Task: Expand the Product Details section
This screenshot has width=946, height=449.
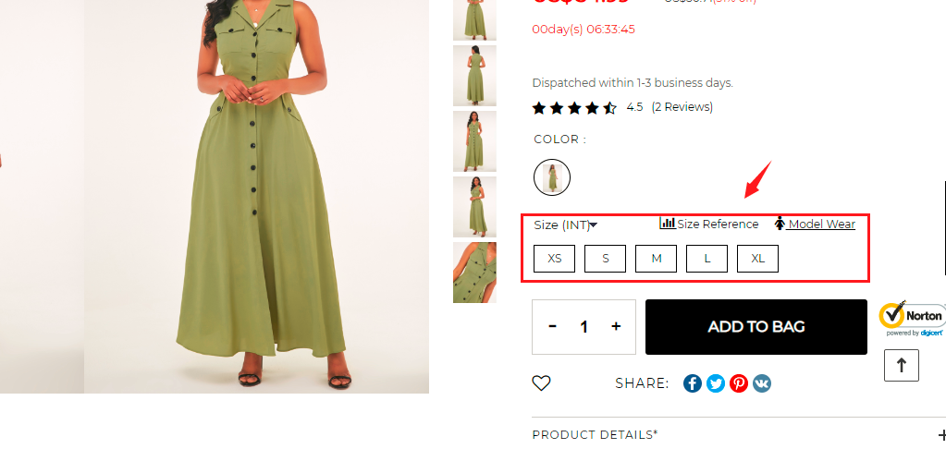Action: [x=940, y=435]
